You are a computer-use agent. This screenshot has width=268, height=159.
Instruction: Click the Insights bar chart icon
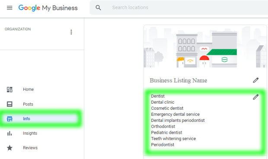click(10, 134)
